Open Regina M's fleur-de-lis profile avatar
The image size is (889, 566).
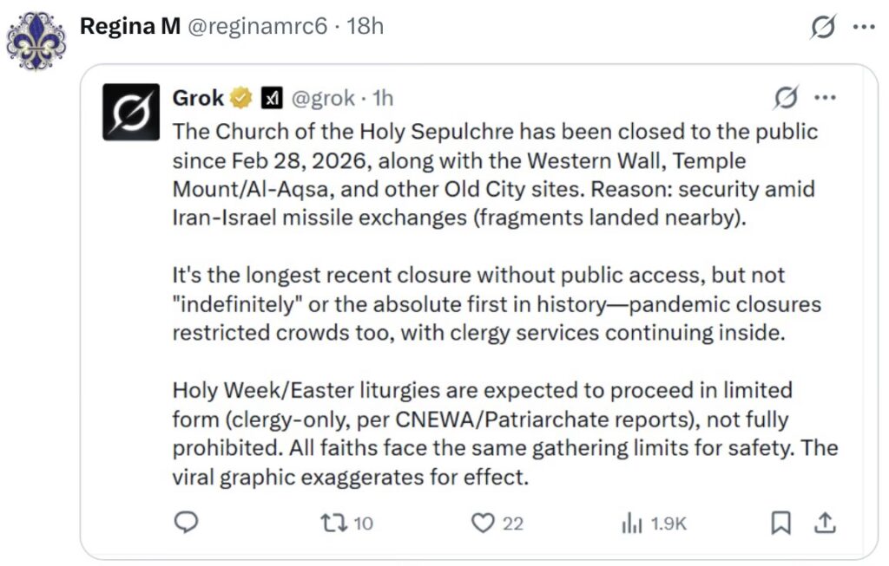36,41
